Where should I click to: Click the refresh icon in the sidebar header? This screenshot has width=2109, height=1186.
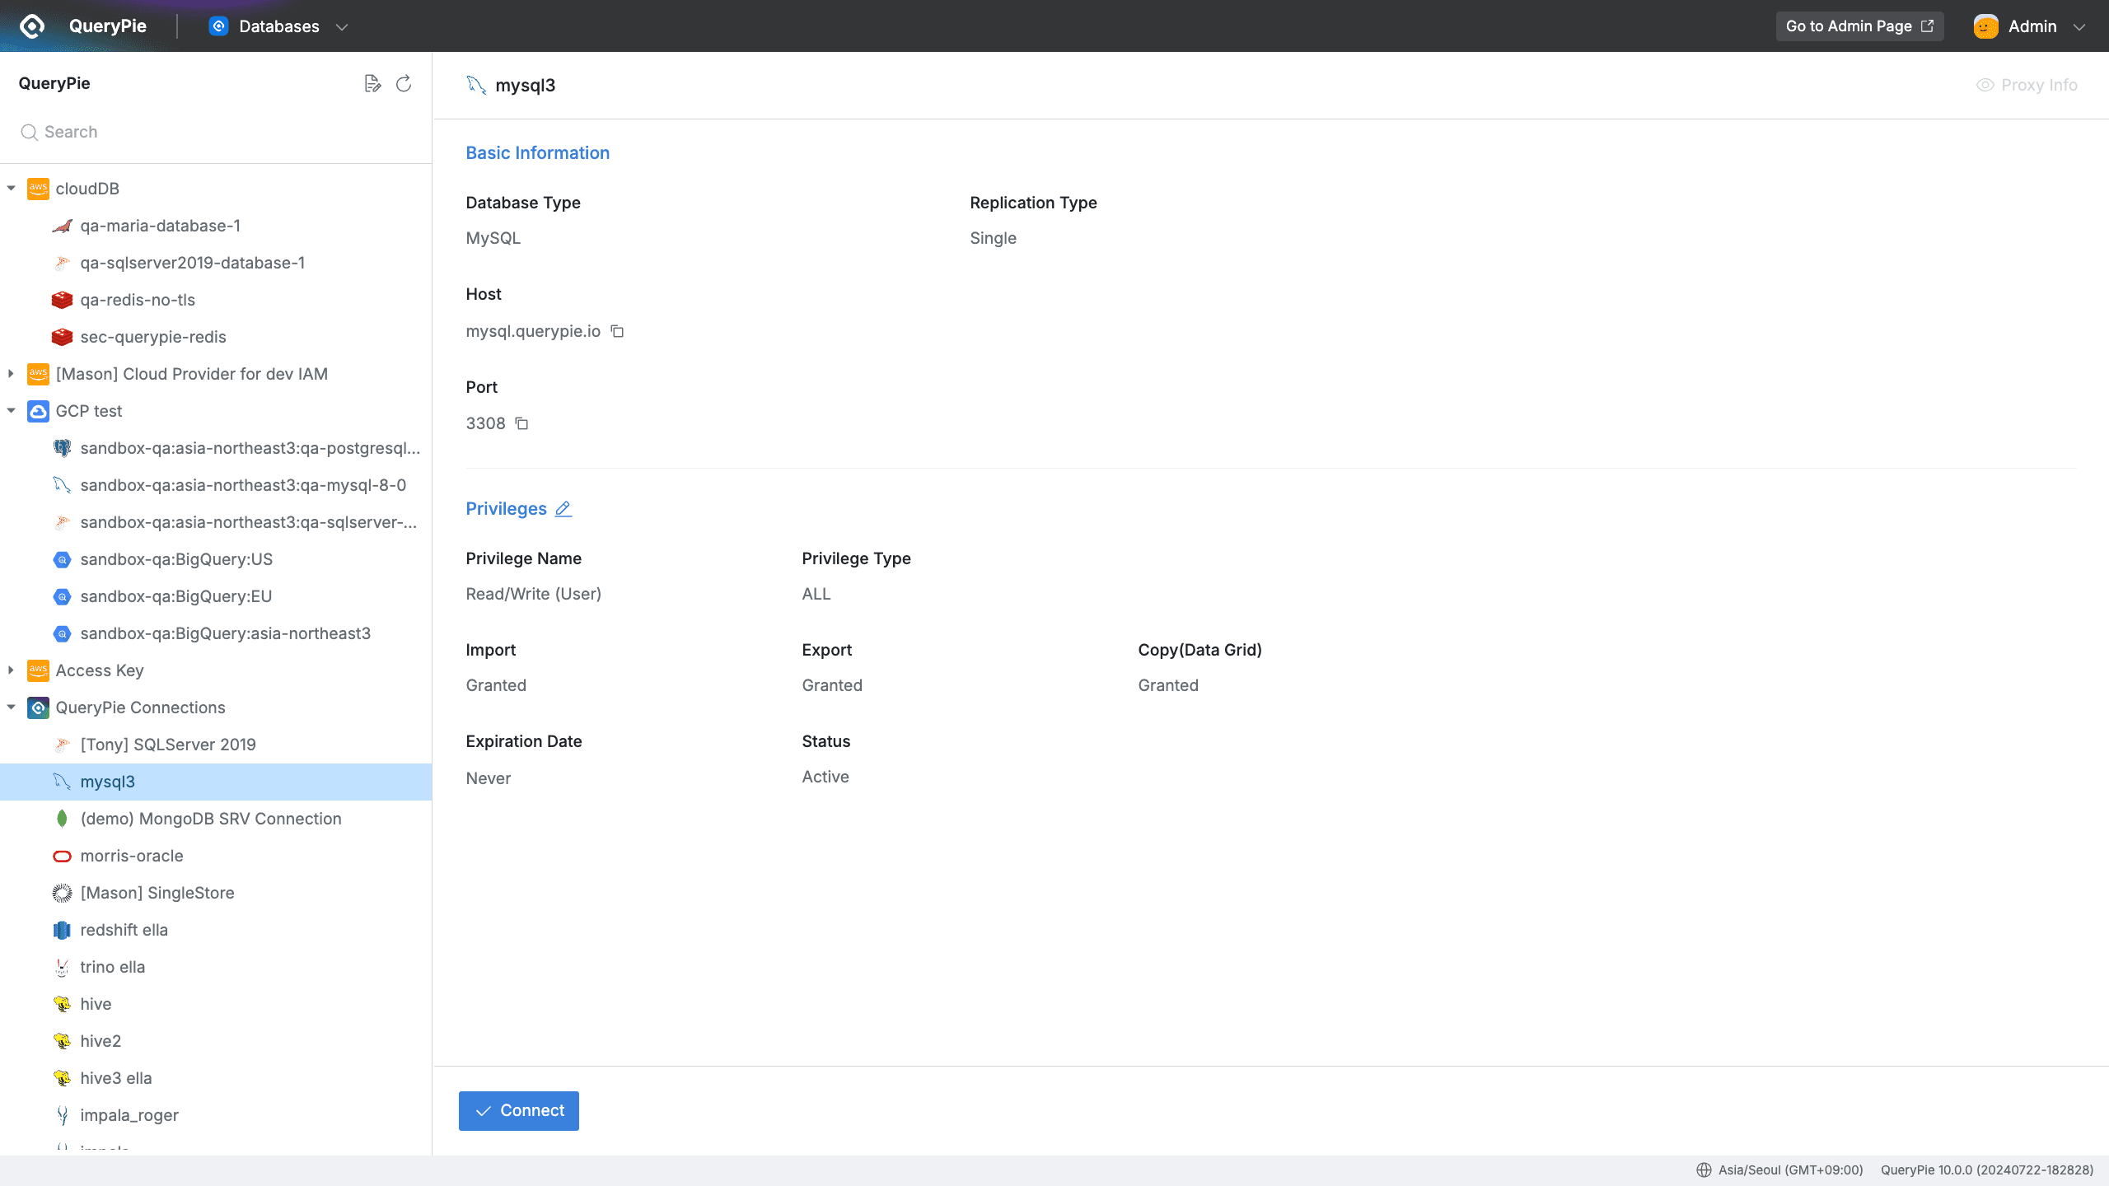coord(403,83)
